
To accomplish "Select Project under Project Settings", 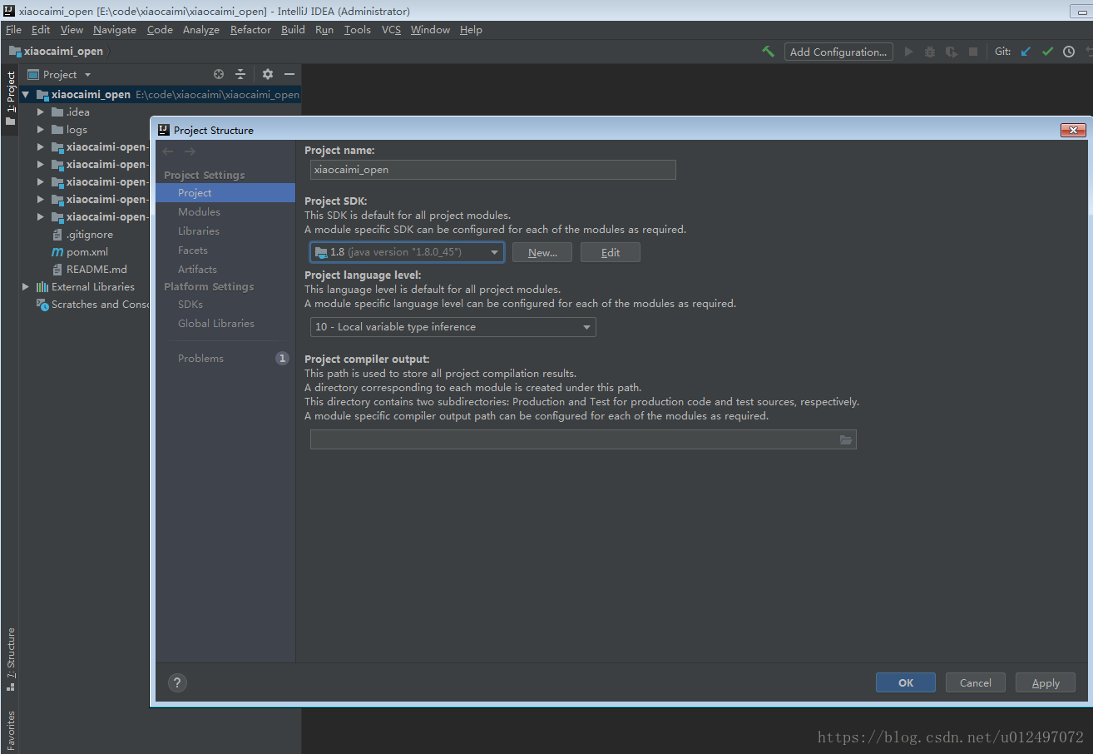I will click(x=225, y=193).
